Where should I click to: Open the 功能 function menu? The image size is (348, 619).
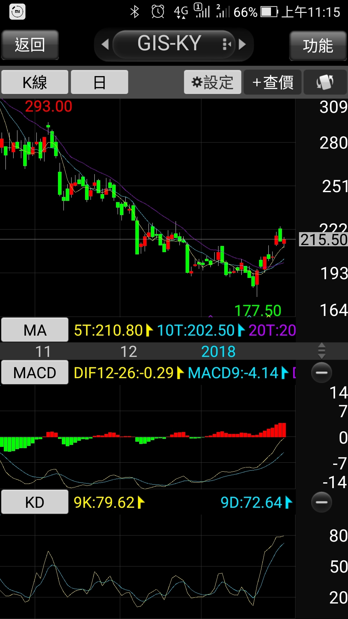point(318,45)
